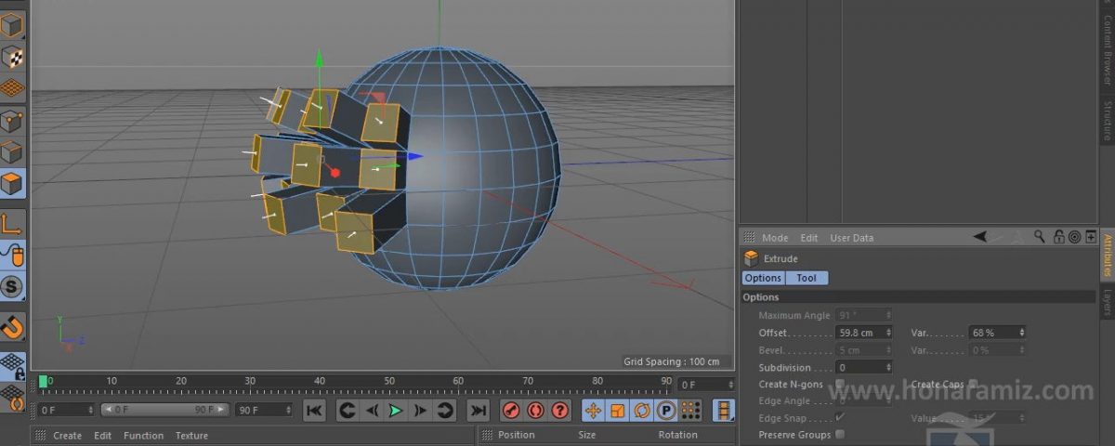
Task: Toggle Enable Axis L-shaped icon
Action: [x=12, y=224]
